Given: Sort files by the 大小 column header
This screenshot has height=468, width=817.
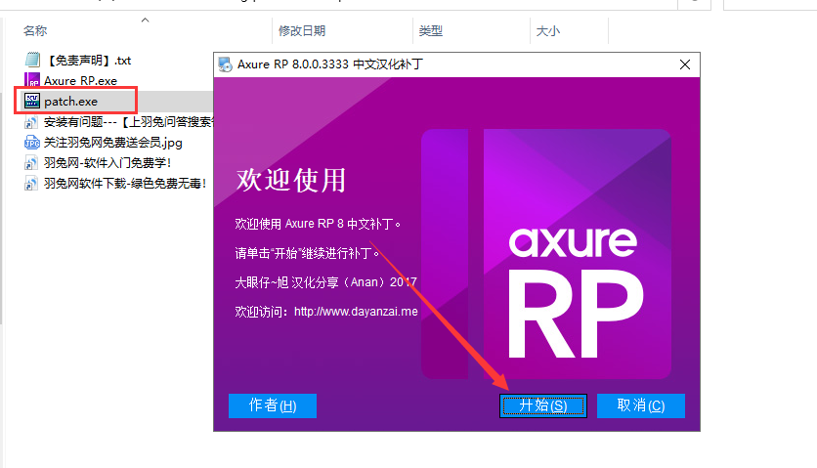Looking at the screenshot, I should coord(548,30).
